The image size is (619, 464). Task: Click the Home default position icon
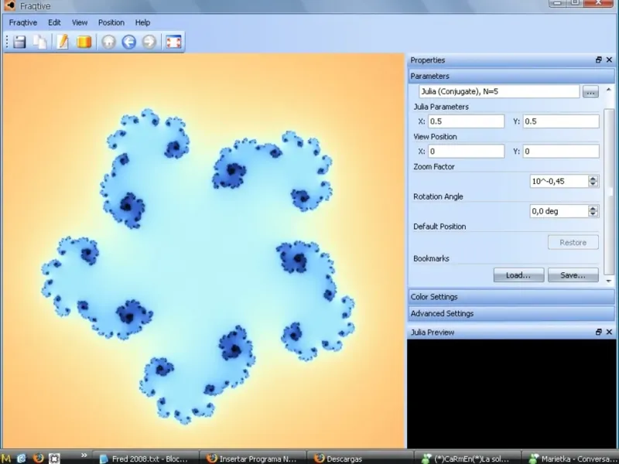point(108,42)
